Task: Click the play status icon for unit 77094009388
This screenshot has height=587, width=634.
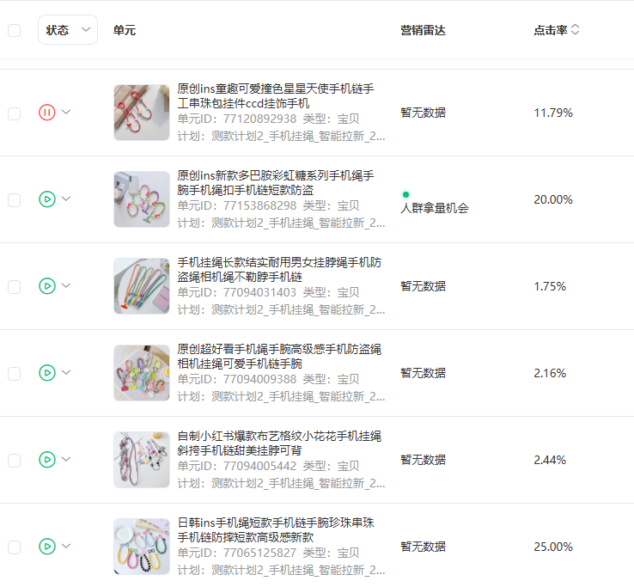Action: tap(47, 373)
